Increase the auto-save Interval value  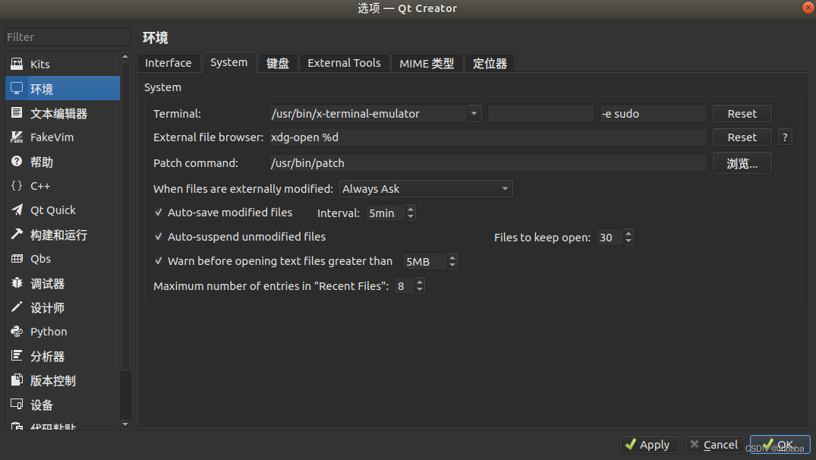pyautogui.click(x=411, y=210)
